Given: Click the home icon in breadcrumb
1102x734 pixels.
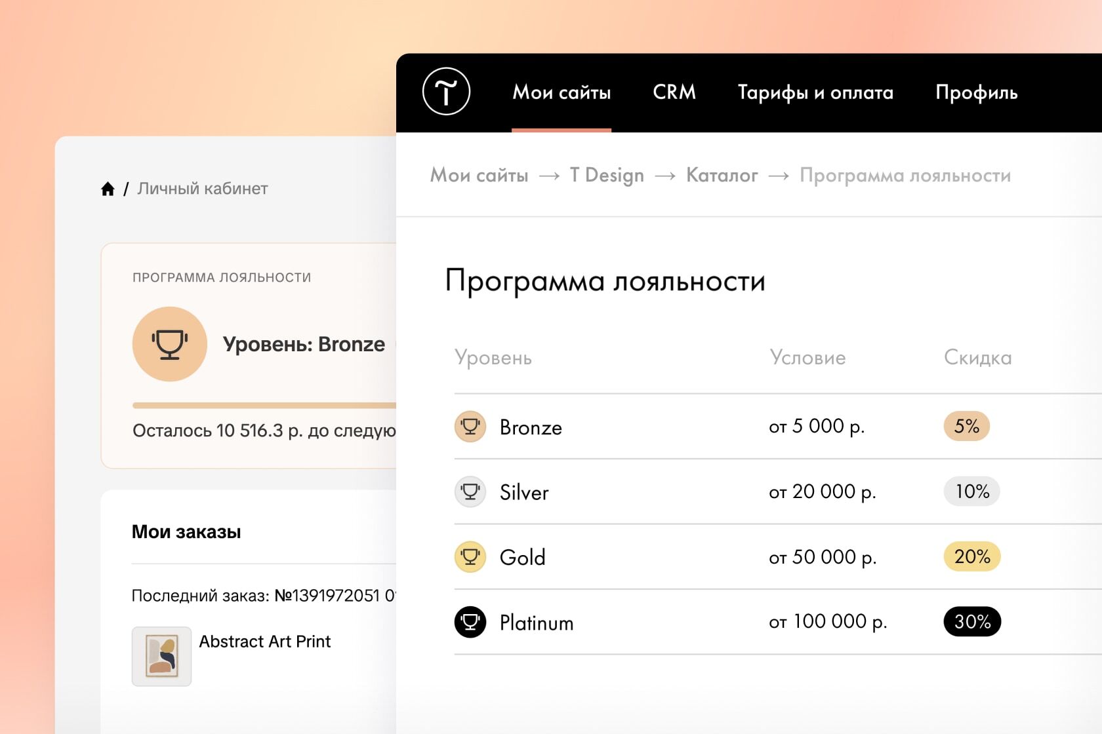Looking at the screenshot, I should click(x=108, y=189).
